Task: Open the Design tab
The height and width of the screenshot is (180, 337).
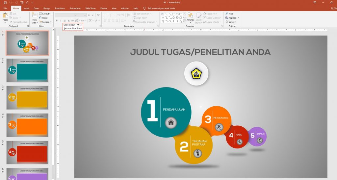Action: pos(47,8)
